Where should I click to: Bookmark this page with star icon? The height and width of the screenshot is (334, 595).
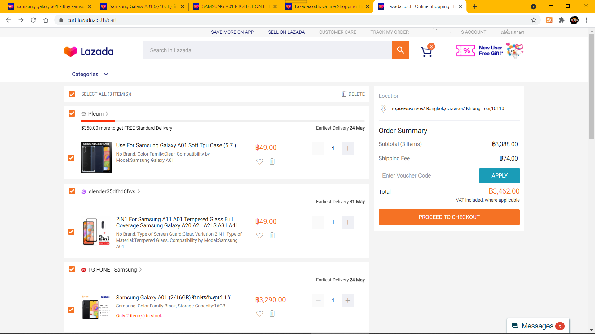[x=534, y=20]
